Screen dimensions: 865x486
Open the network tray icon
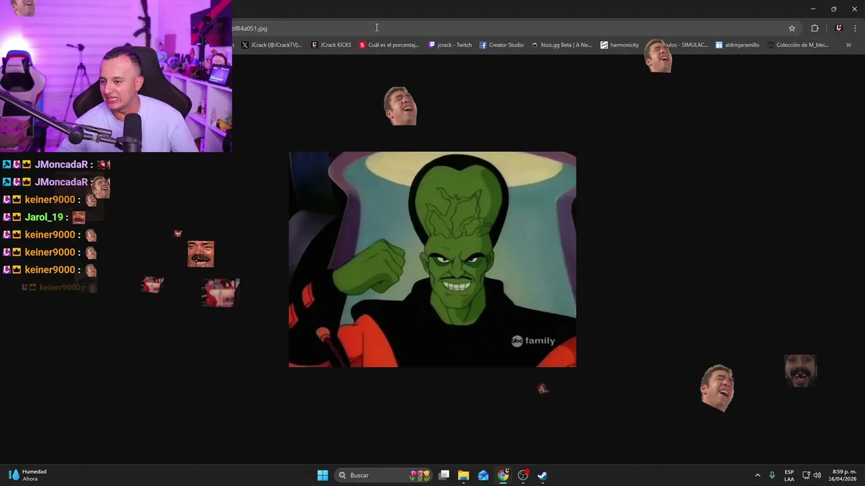click(806, 475)
